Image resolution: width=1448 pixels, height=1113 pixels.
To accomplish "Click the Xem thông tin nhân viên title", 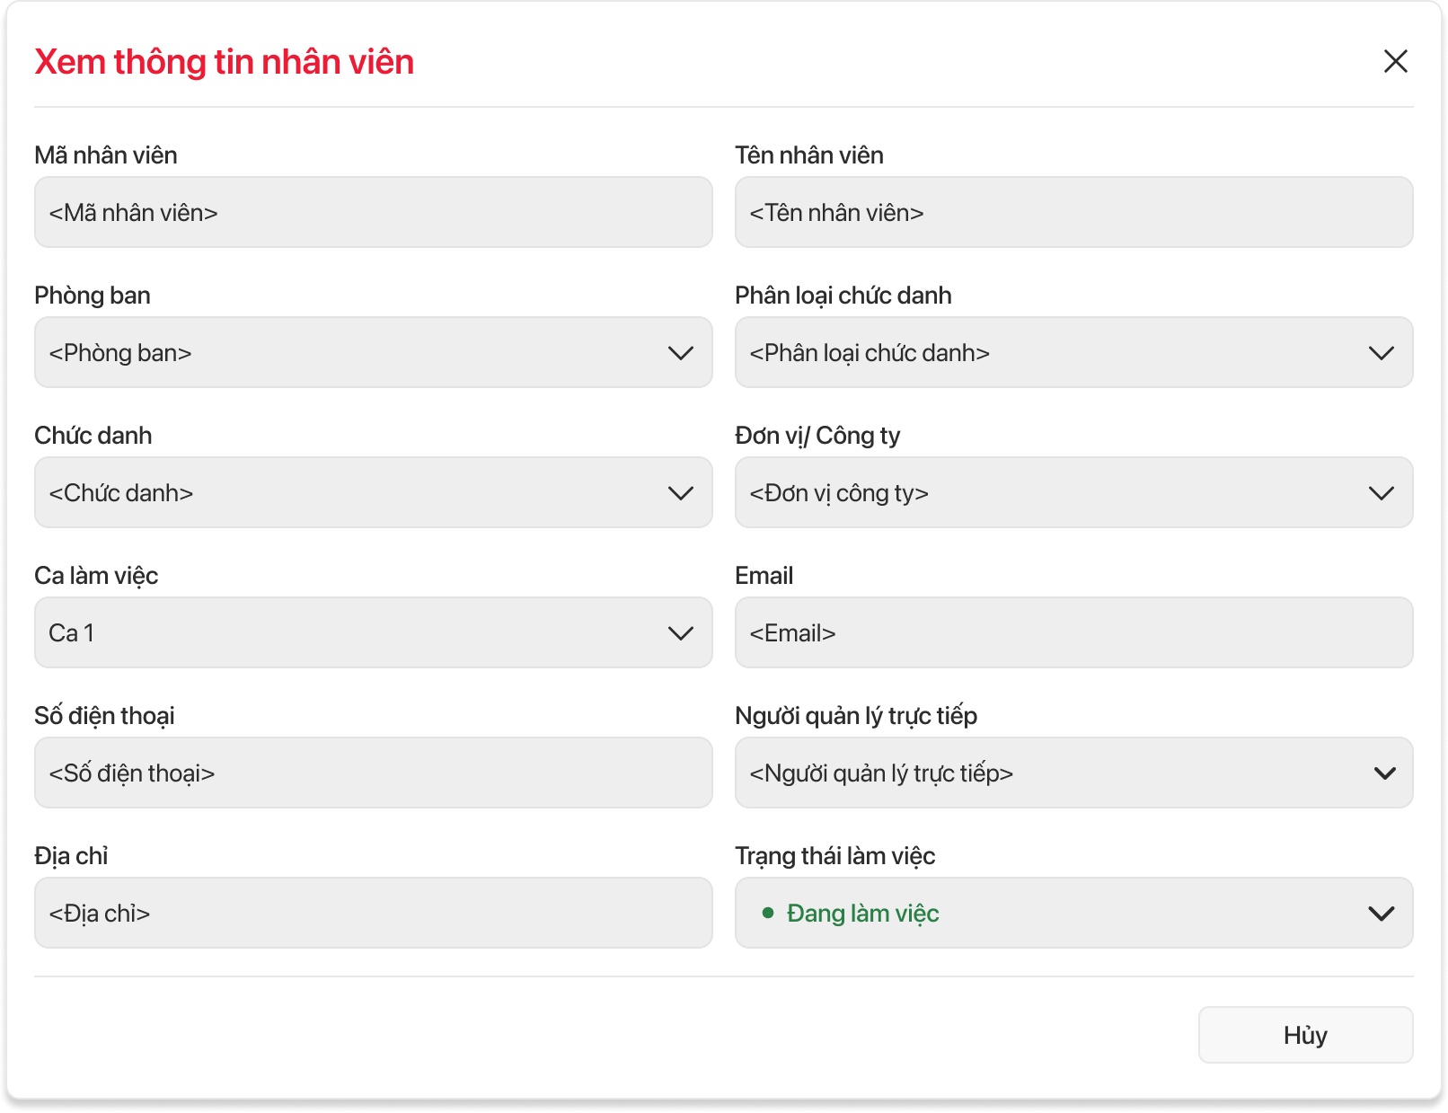I will [224, 62].
